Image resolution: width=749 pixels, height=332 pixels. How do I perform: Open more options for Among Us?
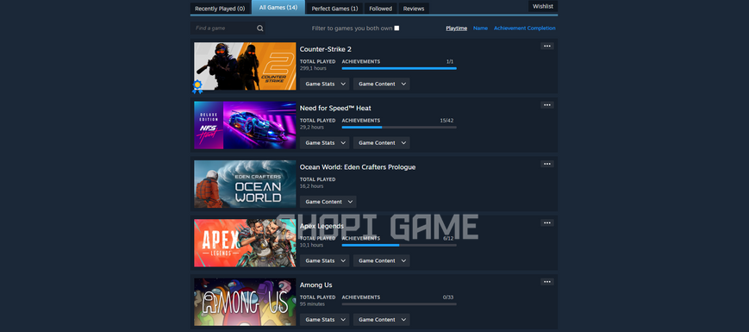pyautogui.click(x=547, y=282)
